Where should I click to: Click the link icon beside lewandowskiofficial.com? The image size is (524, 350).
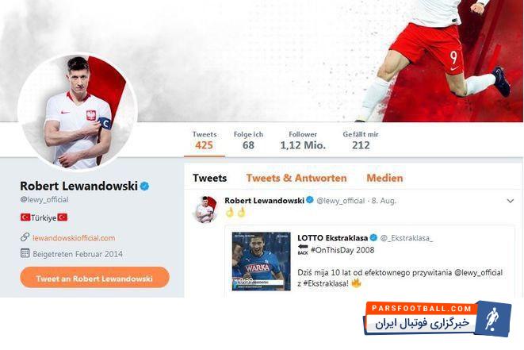point(25,237)
